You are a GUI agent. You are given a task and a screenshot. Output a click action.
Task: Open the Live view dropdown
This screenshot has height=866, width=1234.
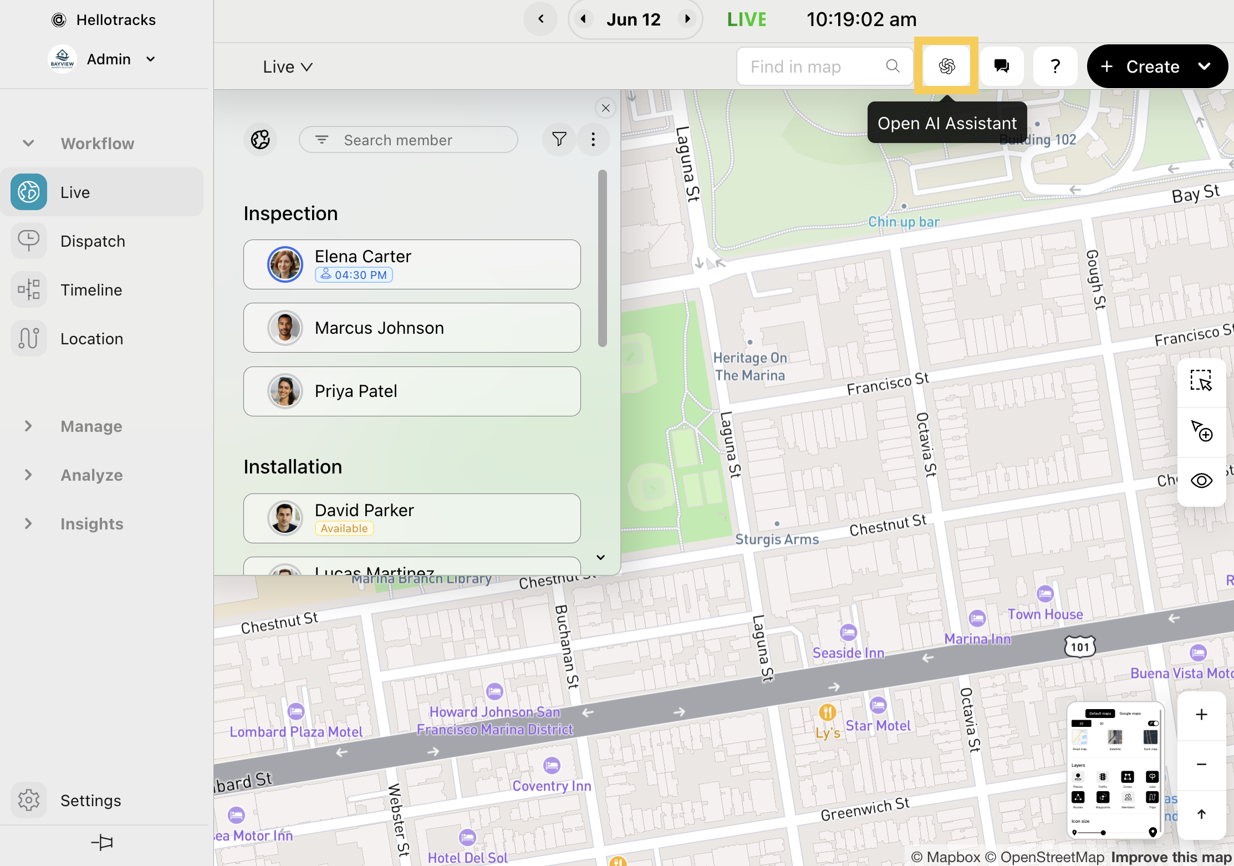288,67
